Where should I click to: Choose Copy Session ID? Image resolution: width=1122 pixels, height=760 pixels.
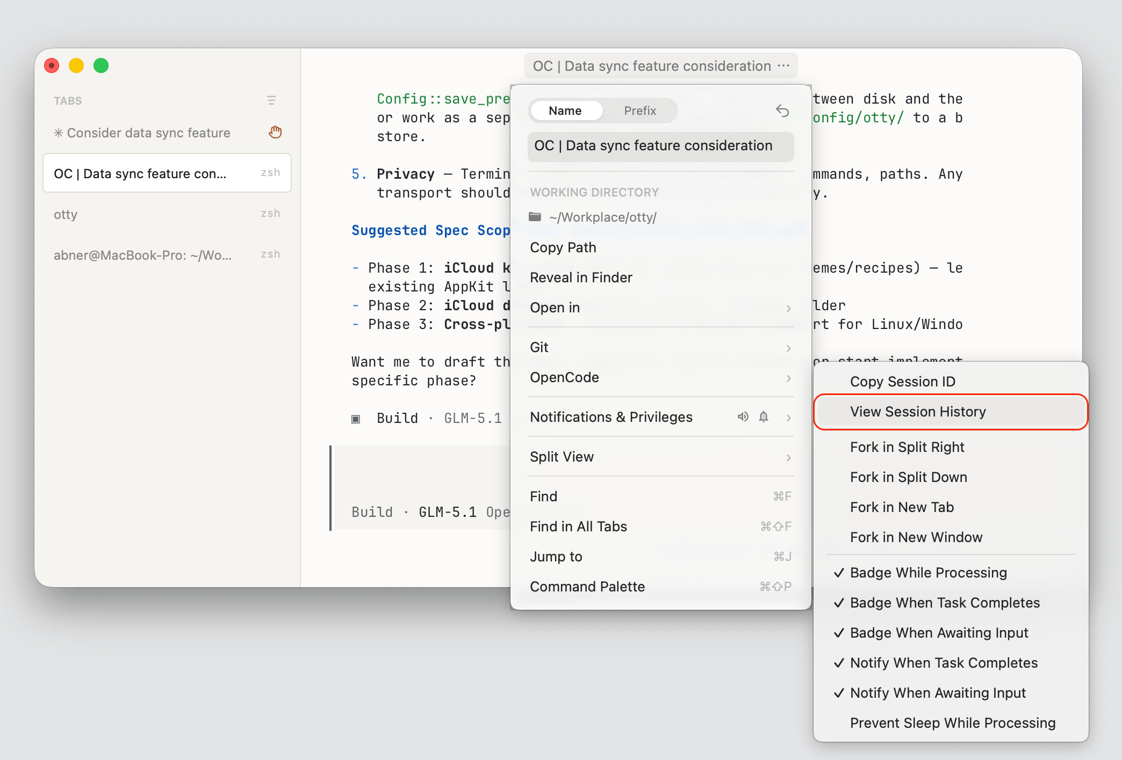point(951,381)
